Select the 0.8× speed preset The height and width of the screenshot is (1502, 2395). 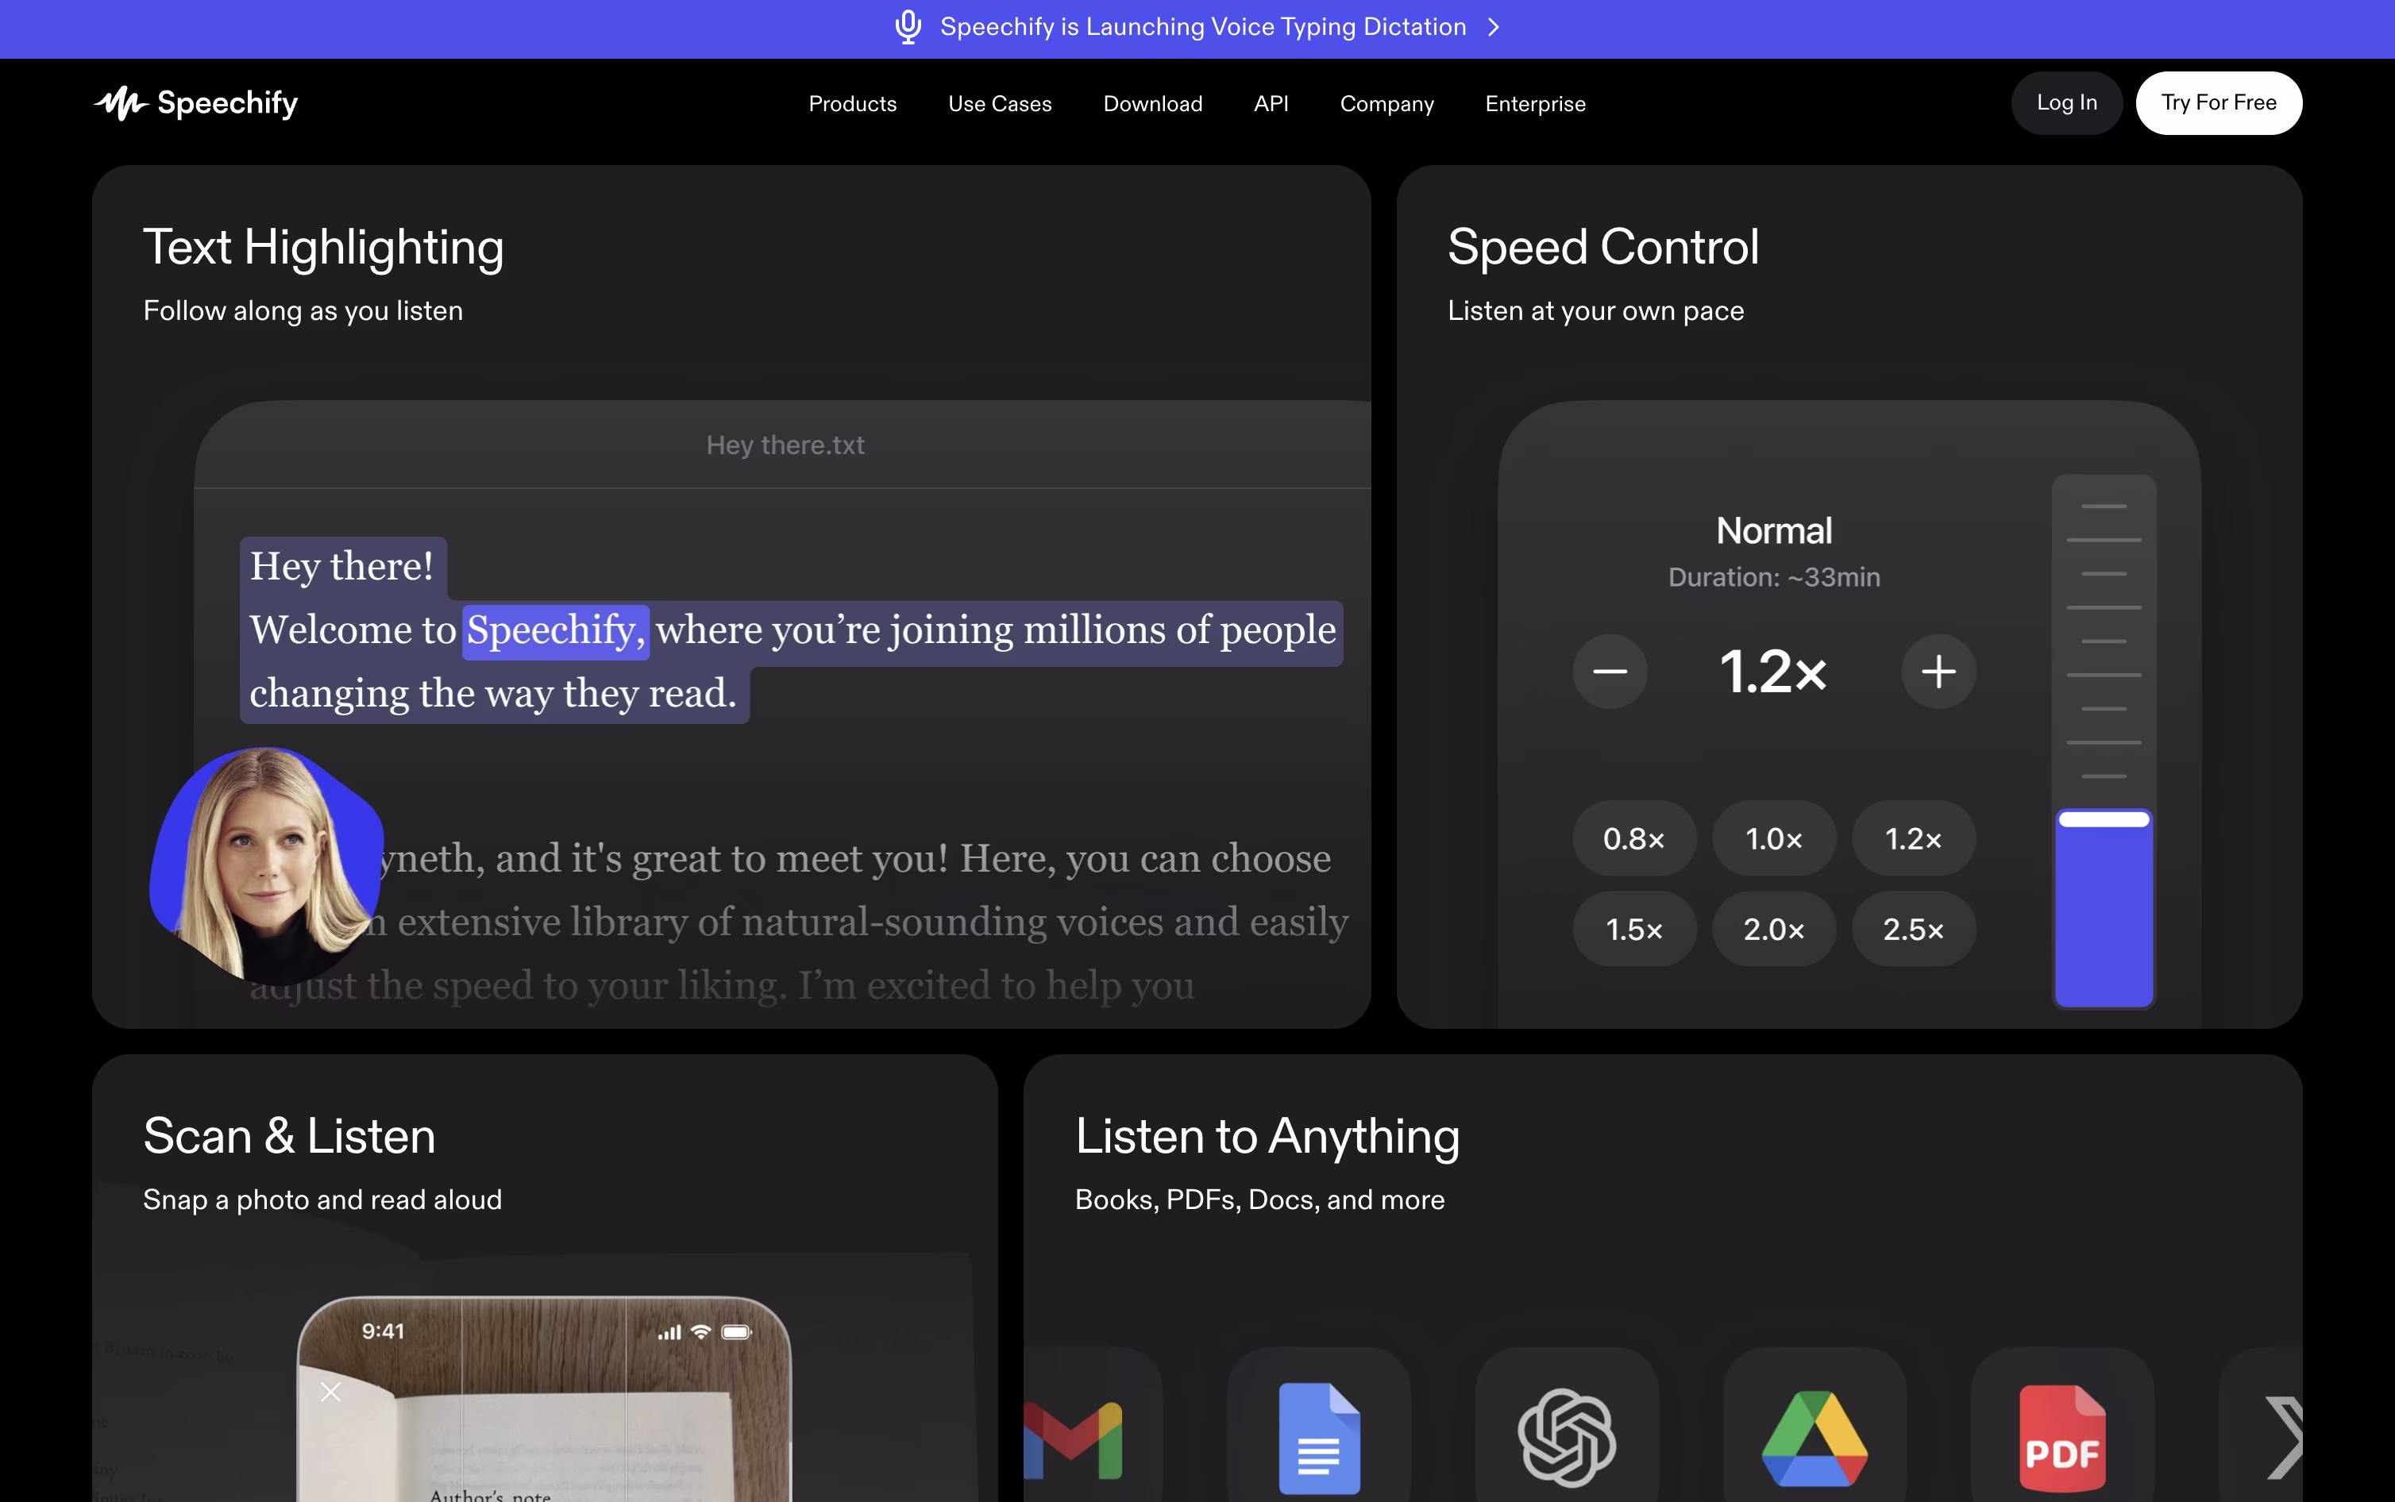[x=1634, y=838]
